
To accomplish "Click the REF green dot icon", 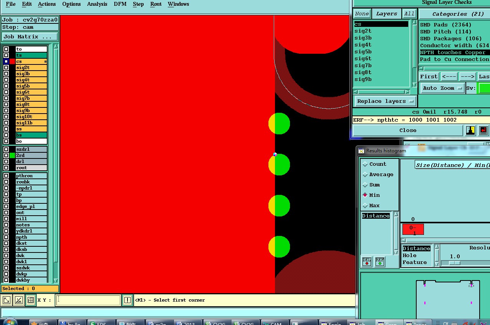I will 379,261.
